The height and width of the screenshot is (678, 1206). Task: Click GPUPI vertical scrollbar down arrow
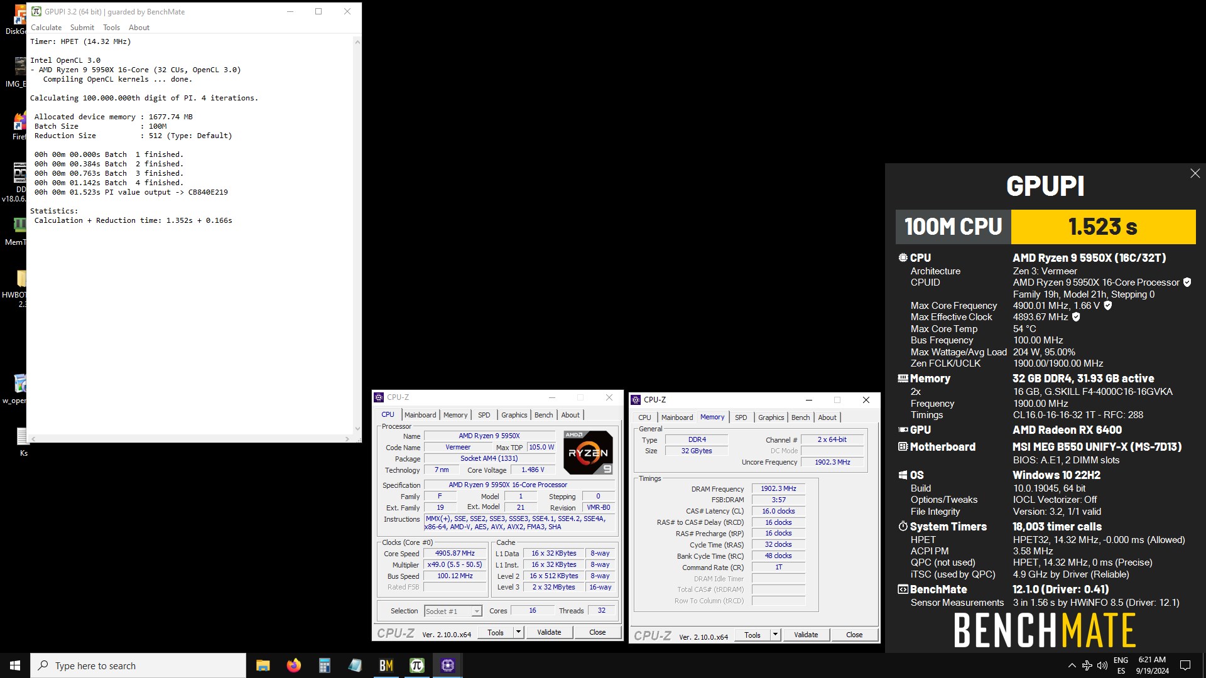point(357,429)
